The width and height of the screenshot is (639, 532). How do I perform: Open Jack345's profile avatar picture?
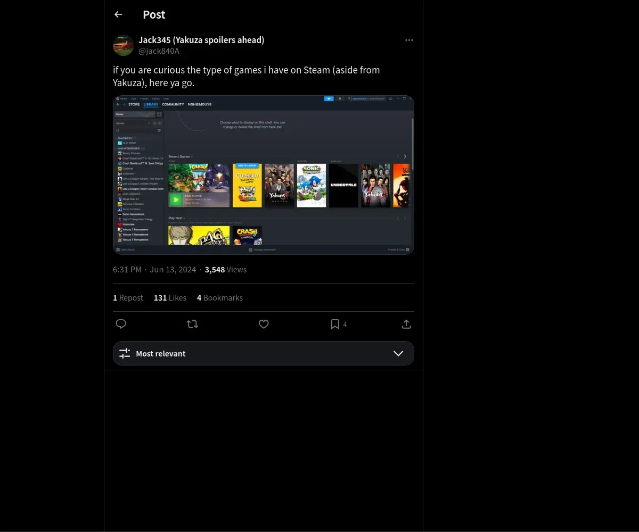pos(124,45)
